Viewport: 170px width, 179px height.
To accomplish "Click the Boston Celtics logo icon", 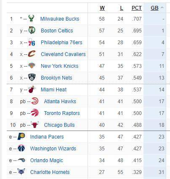I will pyautogui.click(x=32, y=30).
